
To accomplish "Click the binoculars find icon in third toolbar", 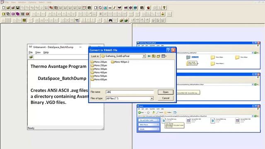I will tap(111, 20).
